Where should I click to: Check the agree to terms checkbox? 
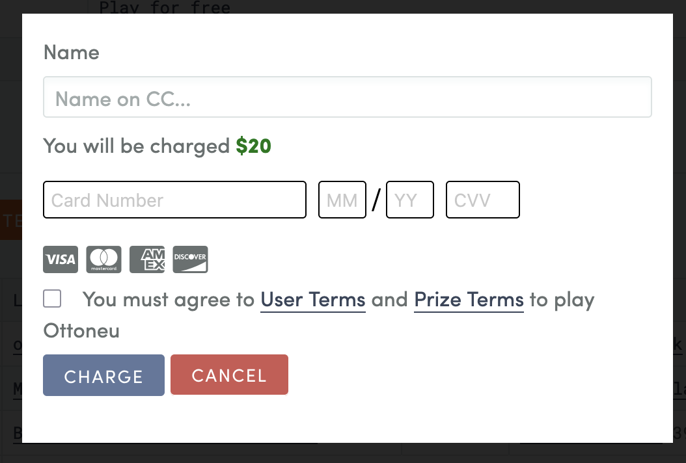(52, 299)
